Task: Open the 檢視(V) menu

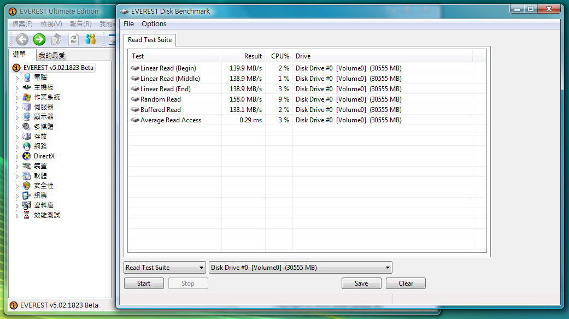Action: (x=51, y=24)
